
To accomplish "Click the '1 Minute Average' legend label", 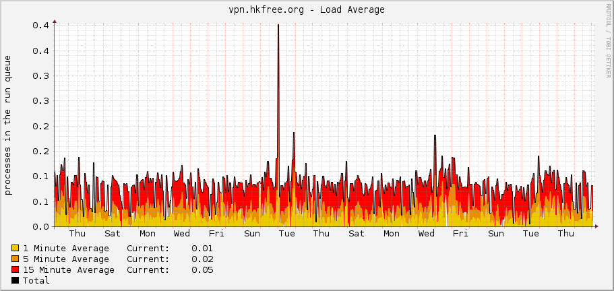I will [66, 249].
